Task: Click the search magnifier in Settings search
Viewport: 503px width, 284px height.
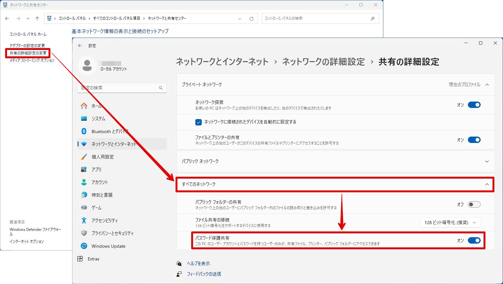Action: pyautogui.click(x=161, y=88)
